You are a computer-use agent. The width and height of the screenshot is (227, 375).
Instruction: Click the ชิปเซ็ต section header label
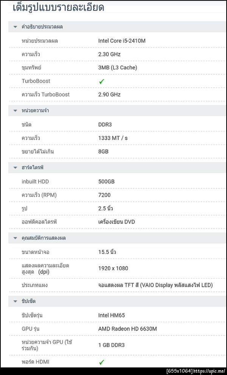click(29, 301)
